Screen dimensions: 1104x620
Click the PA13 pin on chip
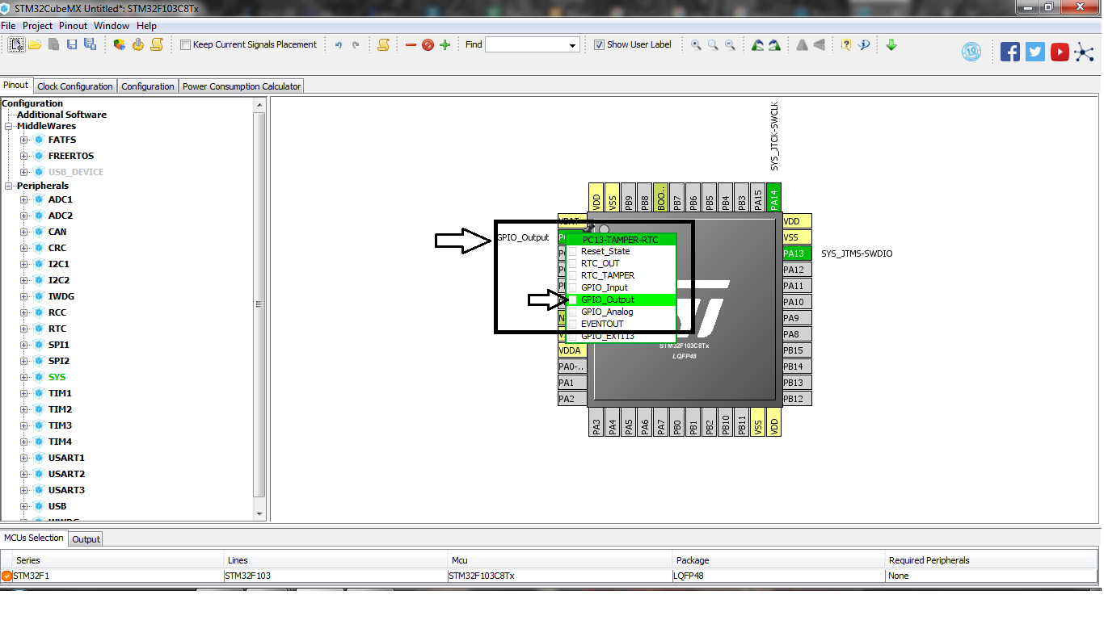coord(796,253)
